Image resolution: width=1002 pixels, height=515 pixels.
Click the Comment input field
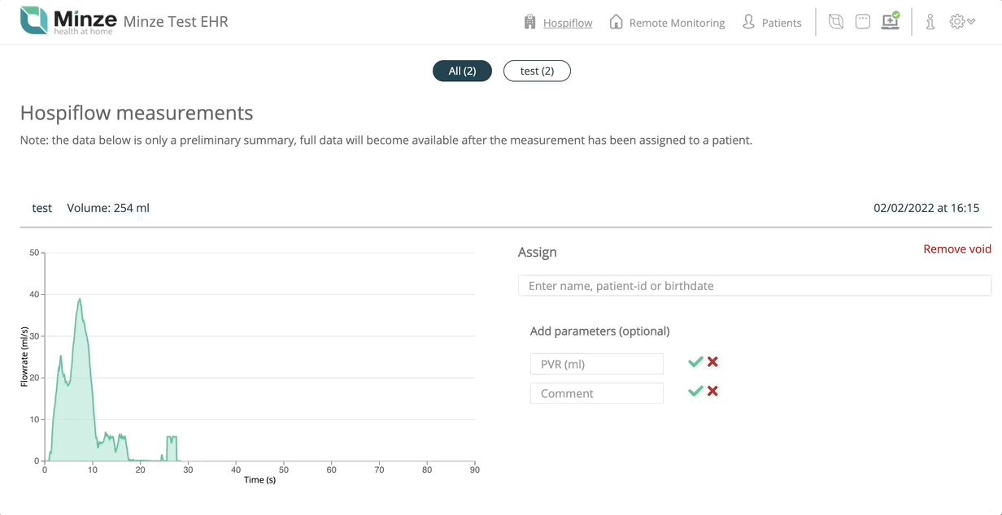coord(597,393)
